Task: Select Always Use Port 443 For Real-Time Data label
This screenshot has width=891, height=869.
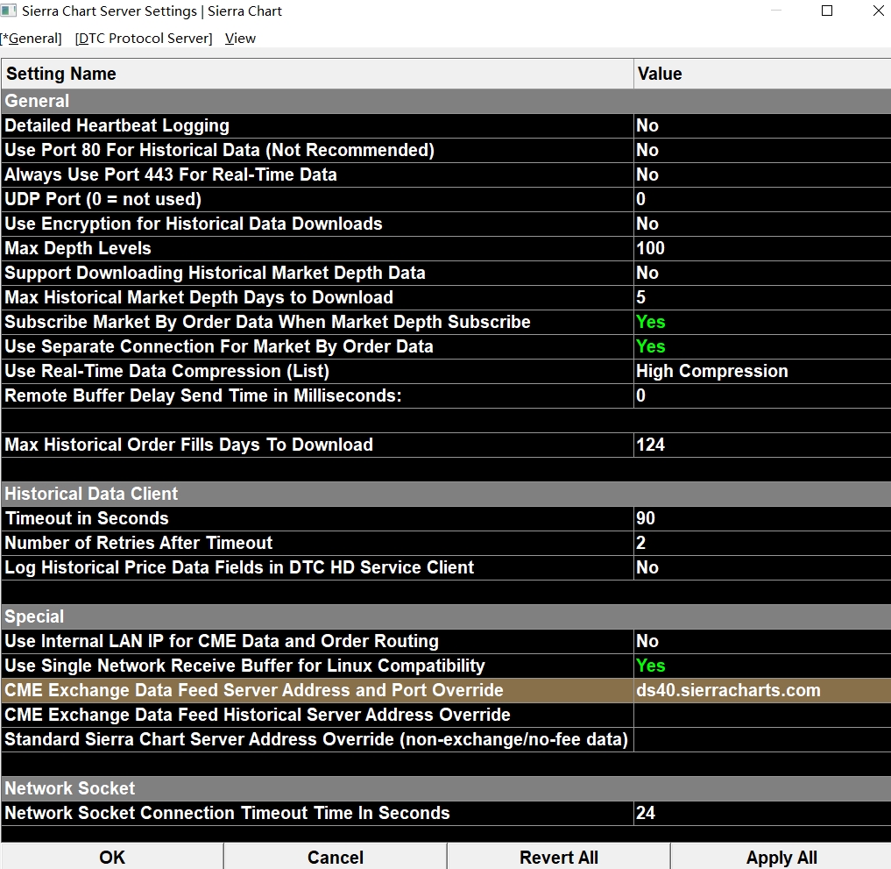Action: (x=171, y=175)
